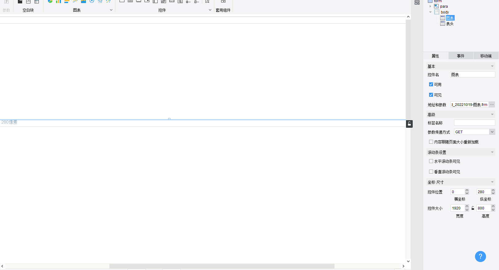Toggle the aspect ratio lock between width and height
The height and width of the screenshot is (270, 499).
tap(473, 208)
